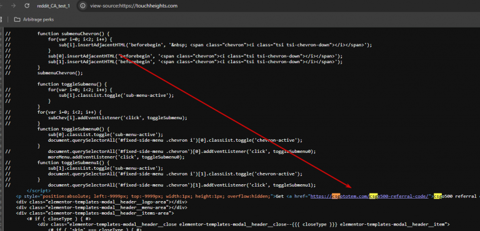Click the header__logo-area div line

101,202
